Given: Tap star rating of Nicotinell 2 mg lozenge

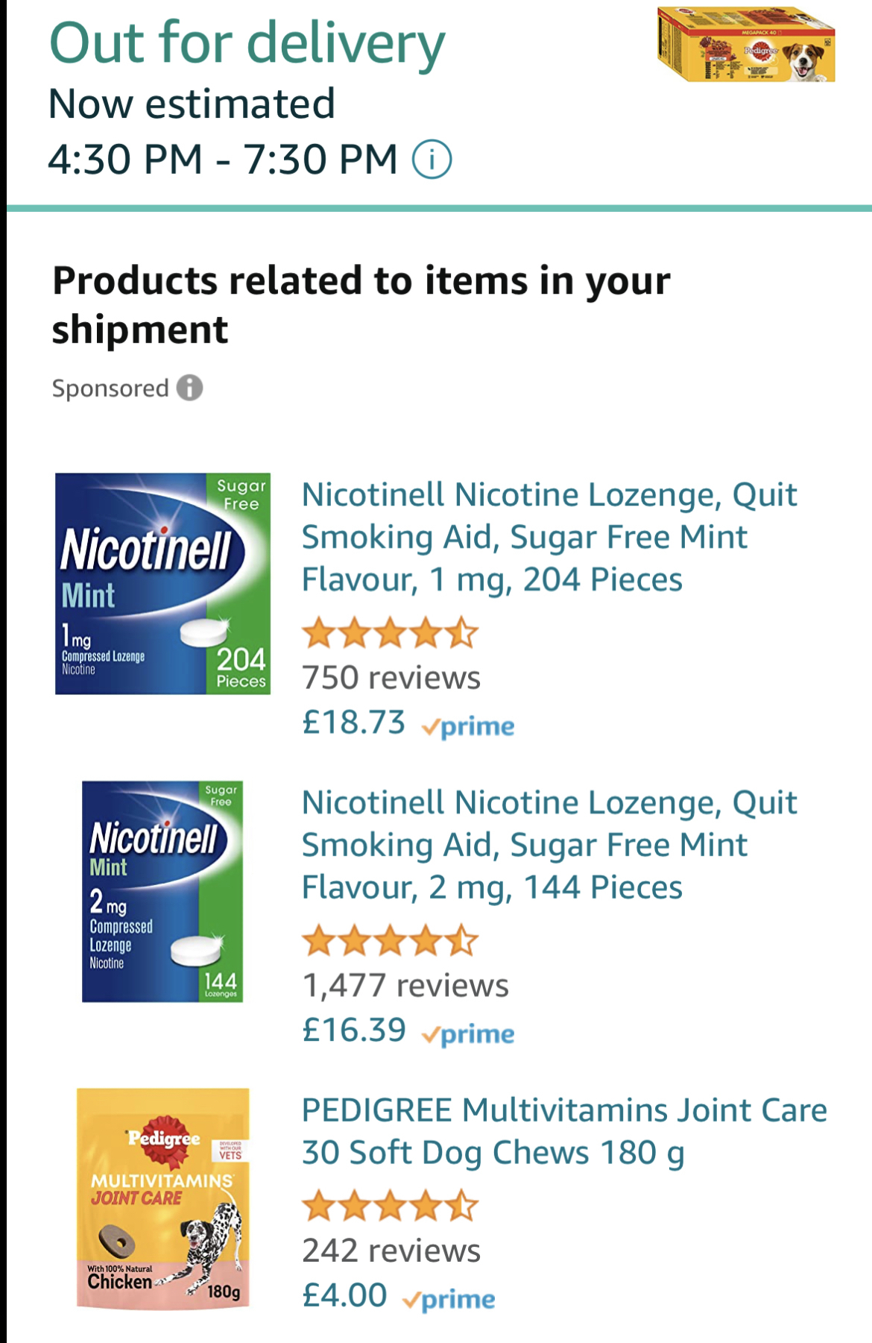Looking at the screenshot, I should (389, 940).
